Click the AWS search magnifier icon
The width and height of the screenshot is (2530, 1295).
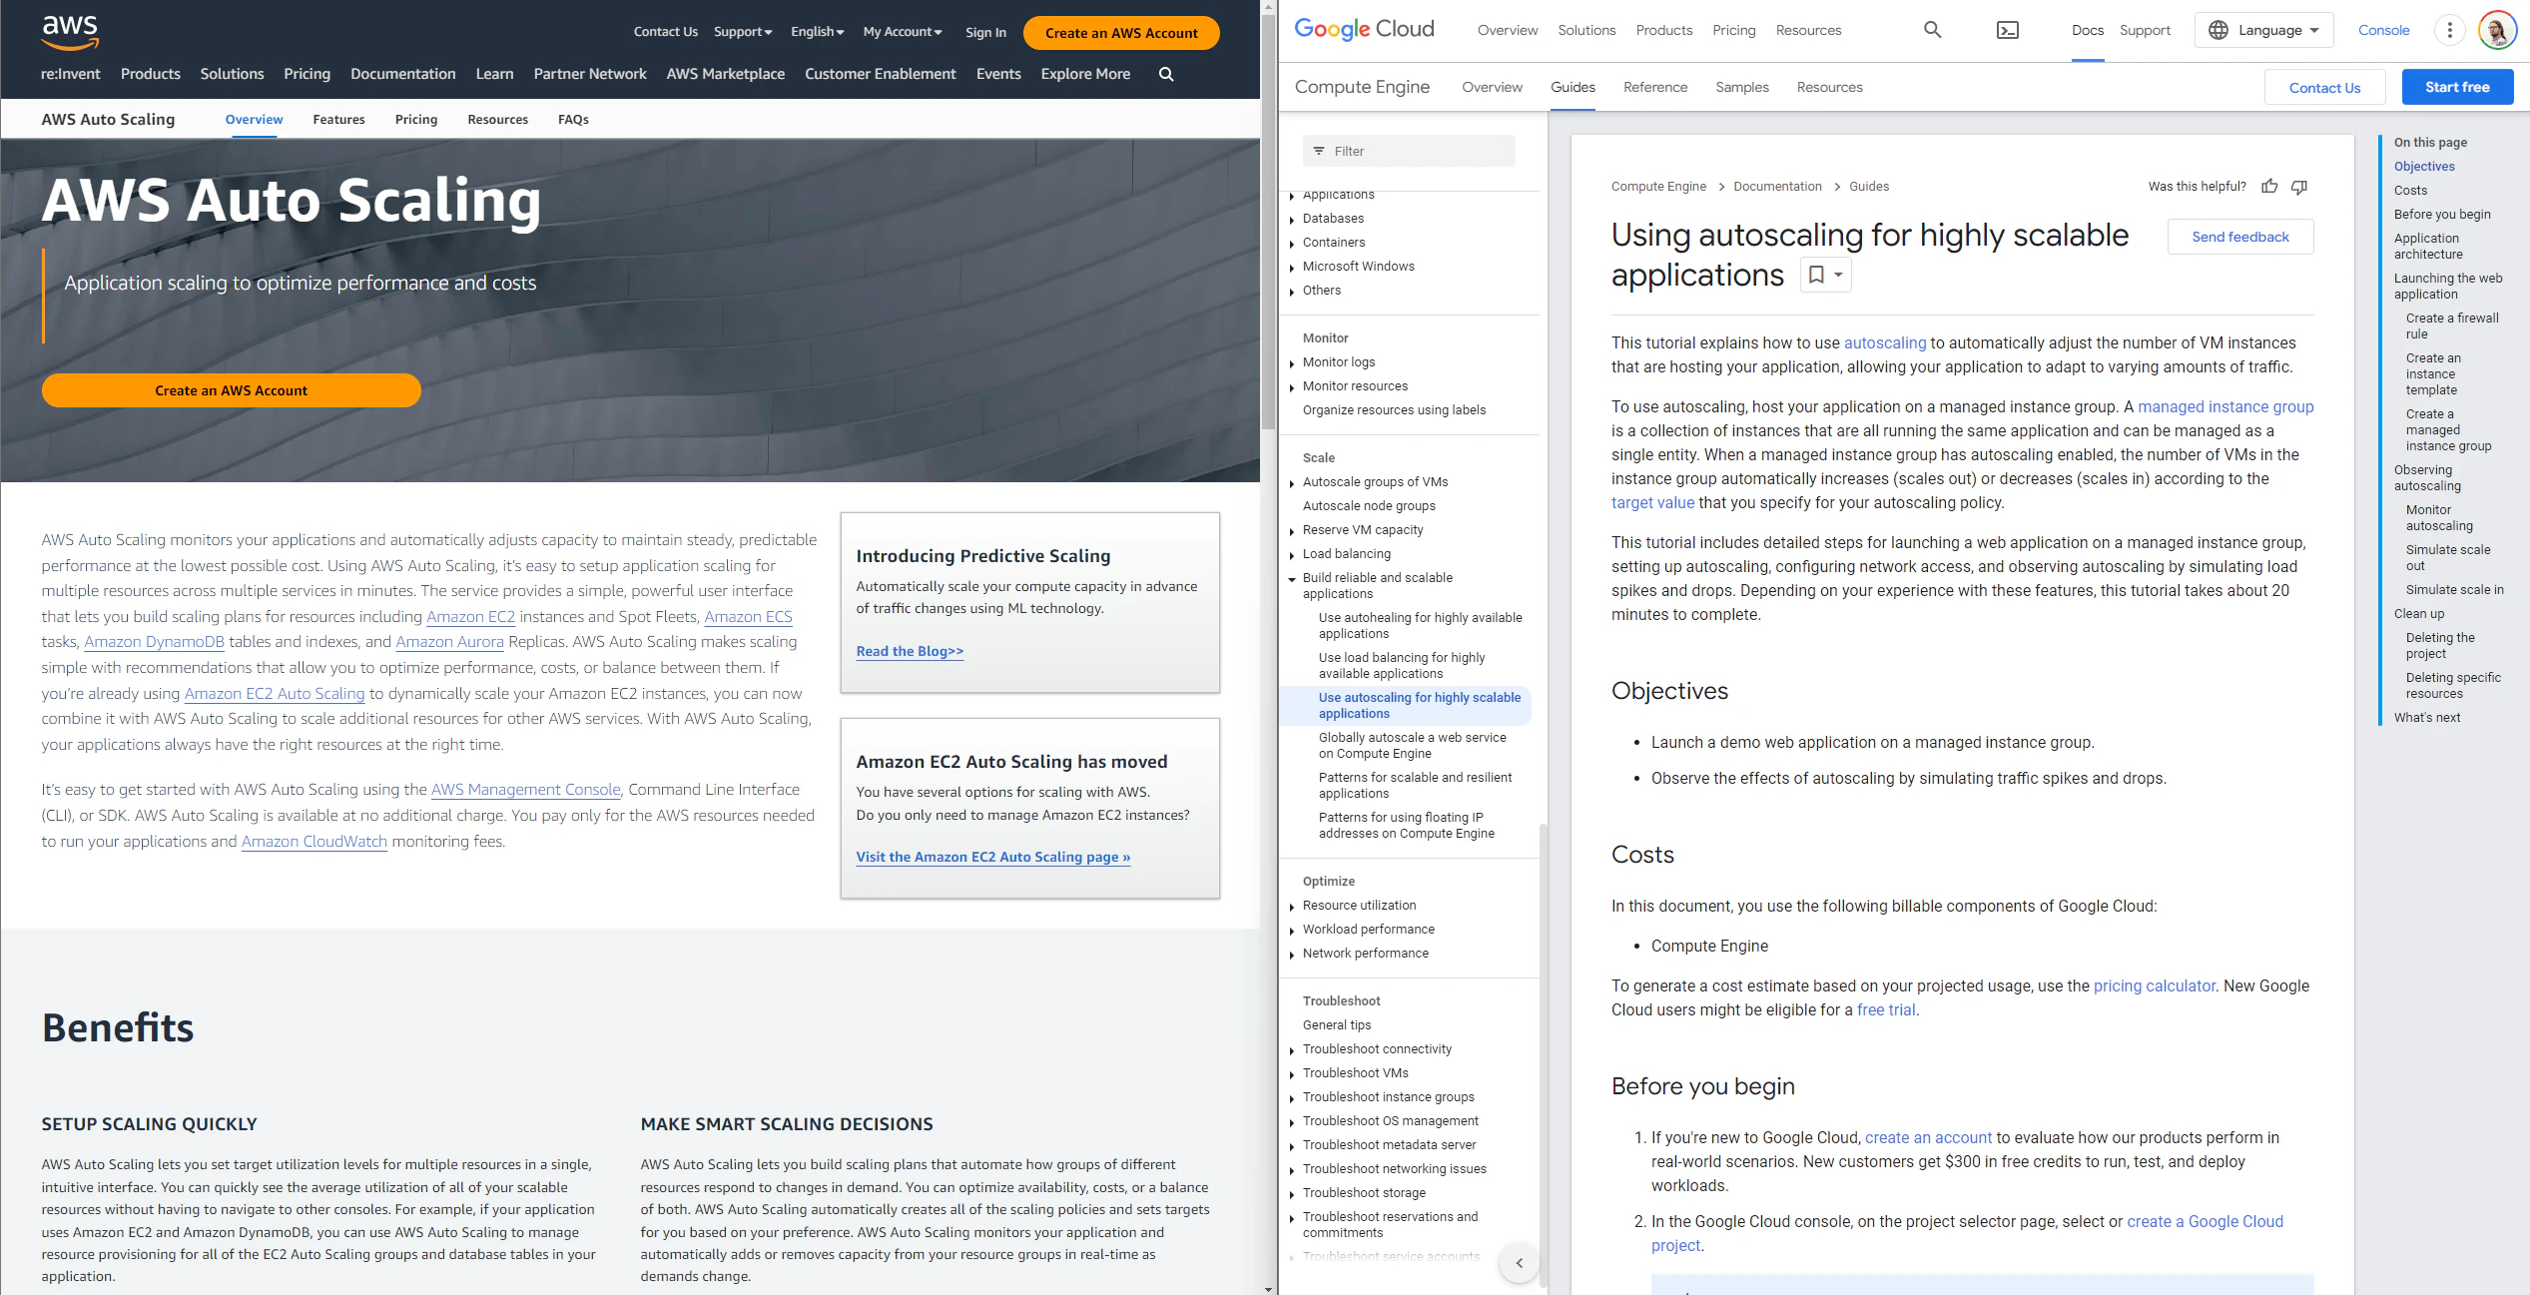coord(1165,74)
